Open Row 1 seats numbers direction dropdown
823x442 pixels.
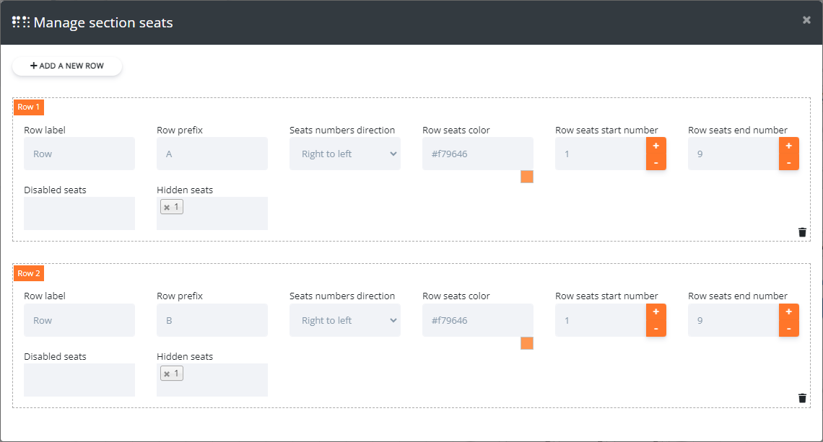345,154
